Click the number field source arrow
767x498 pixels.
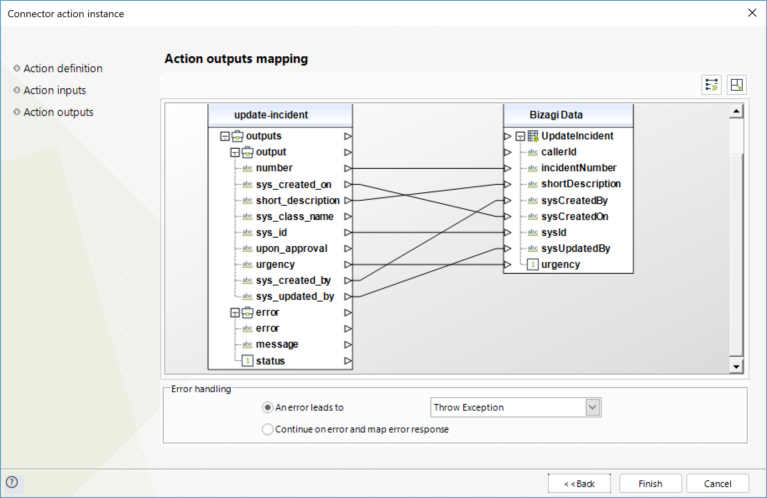348,168
